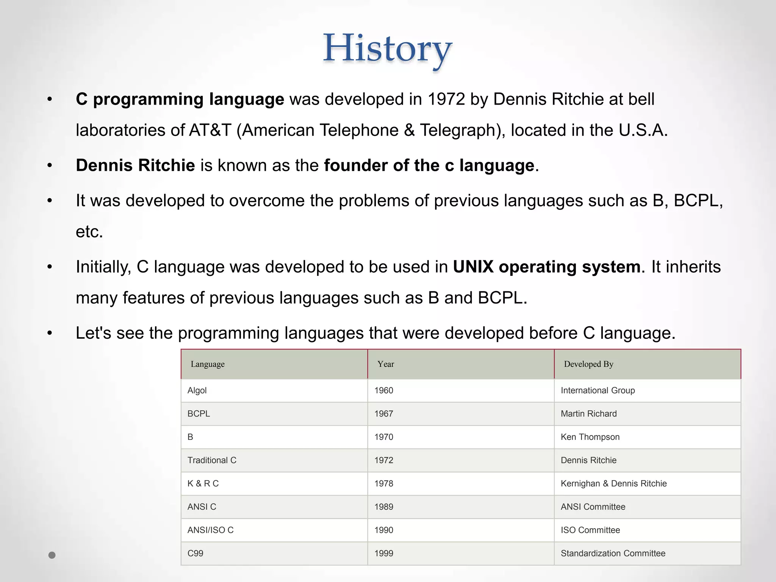Click bold text 'C programming language'
Screen dimensions: 776x582
180,99
